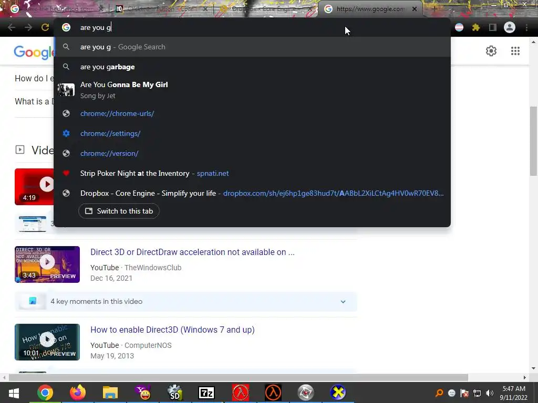Launch Firefox from the taskbar

click(78, 393)
